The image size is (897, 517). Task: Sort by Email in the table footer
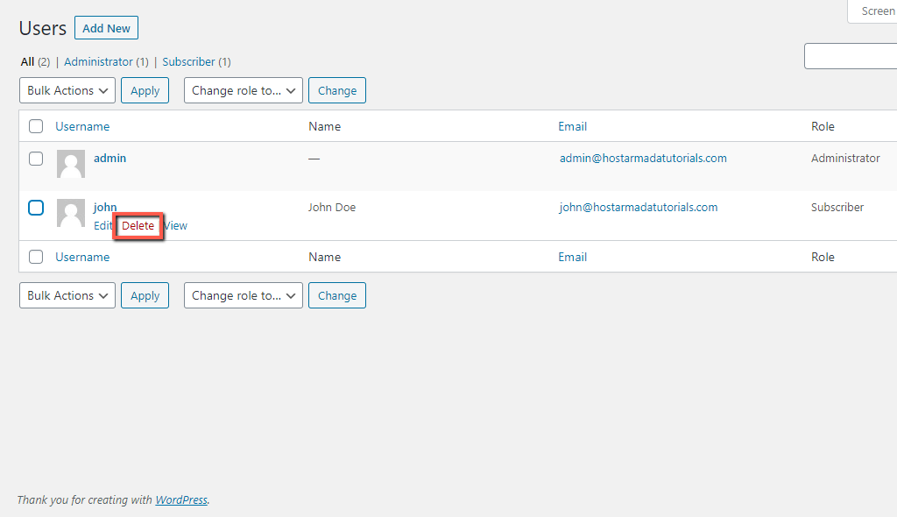click(x=573, y=257)
